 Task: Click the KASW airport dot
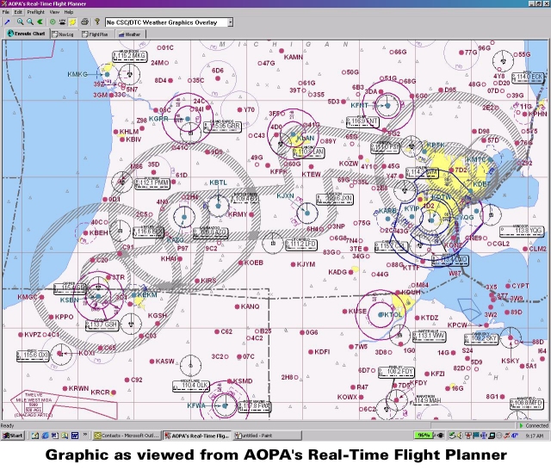tap(152, 361)
